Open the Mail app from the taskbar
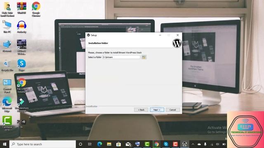 (128, 144)
